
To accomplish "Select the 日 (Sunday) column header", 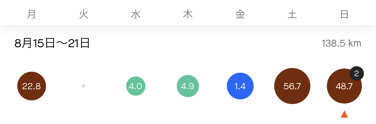I will pos(344,14).
